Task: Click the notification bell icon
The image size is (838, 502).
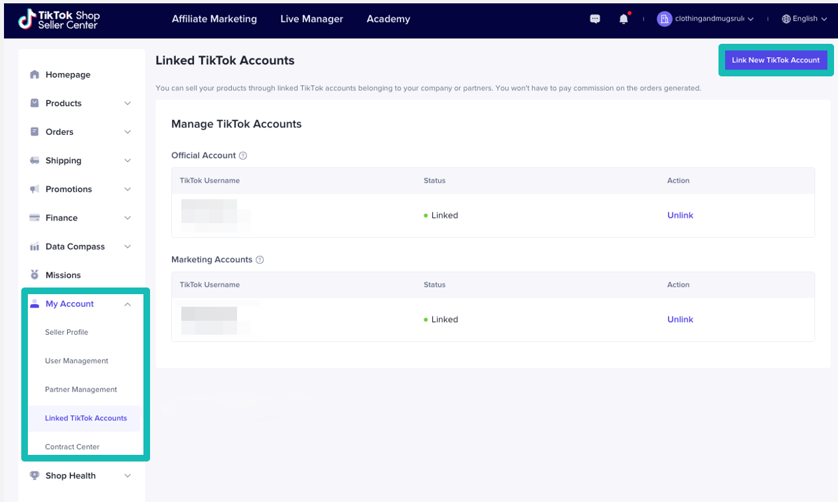Action: coord(623,19)
